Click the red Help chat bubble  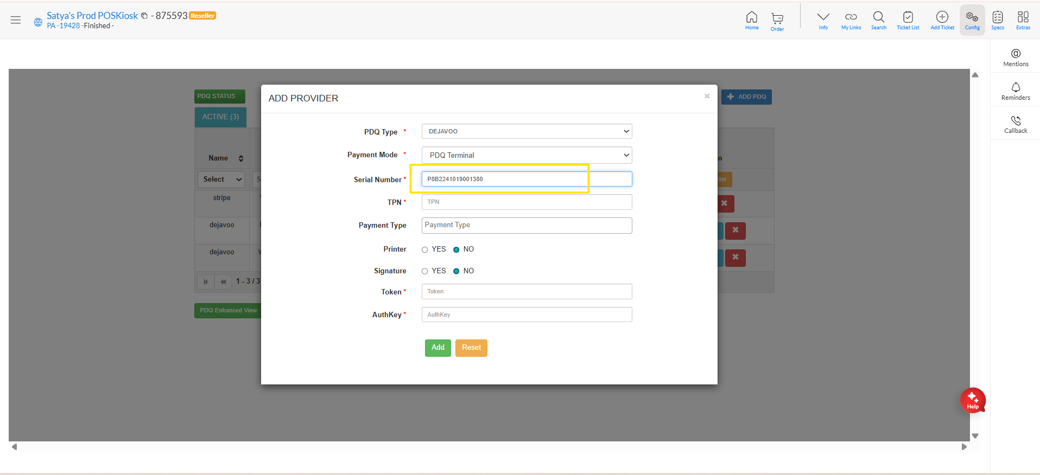pyautogui.click(x=972, y=401)
